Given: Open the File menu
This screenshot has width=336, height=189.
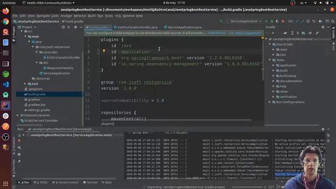Looking at the screenshot, I should (15, 16).
